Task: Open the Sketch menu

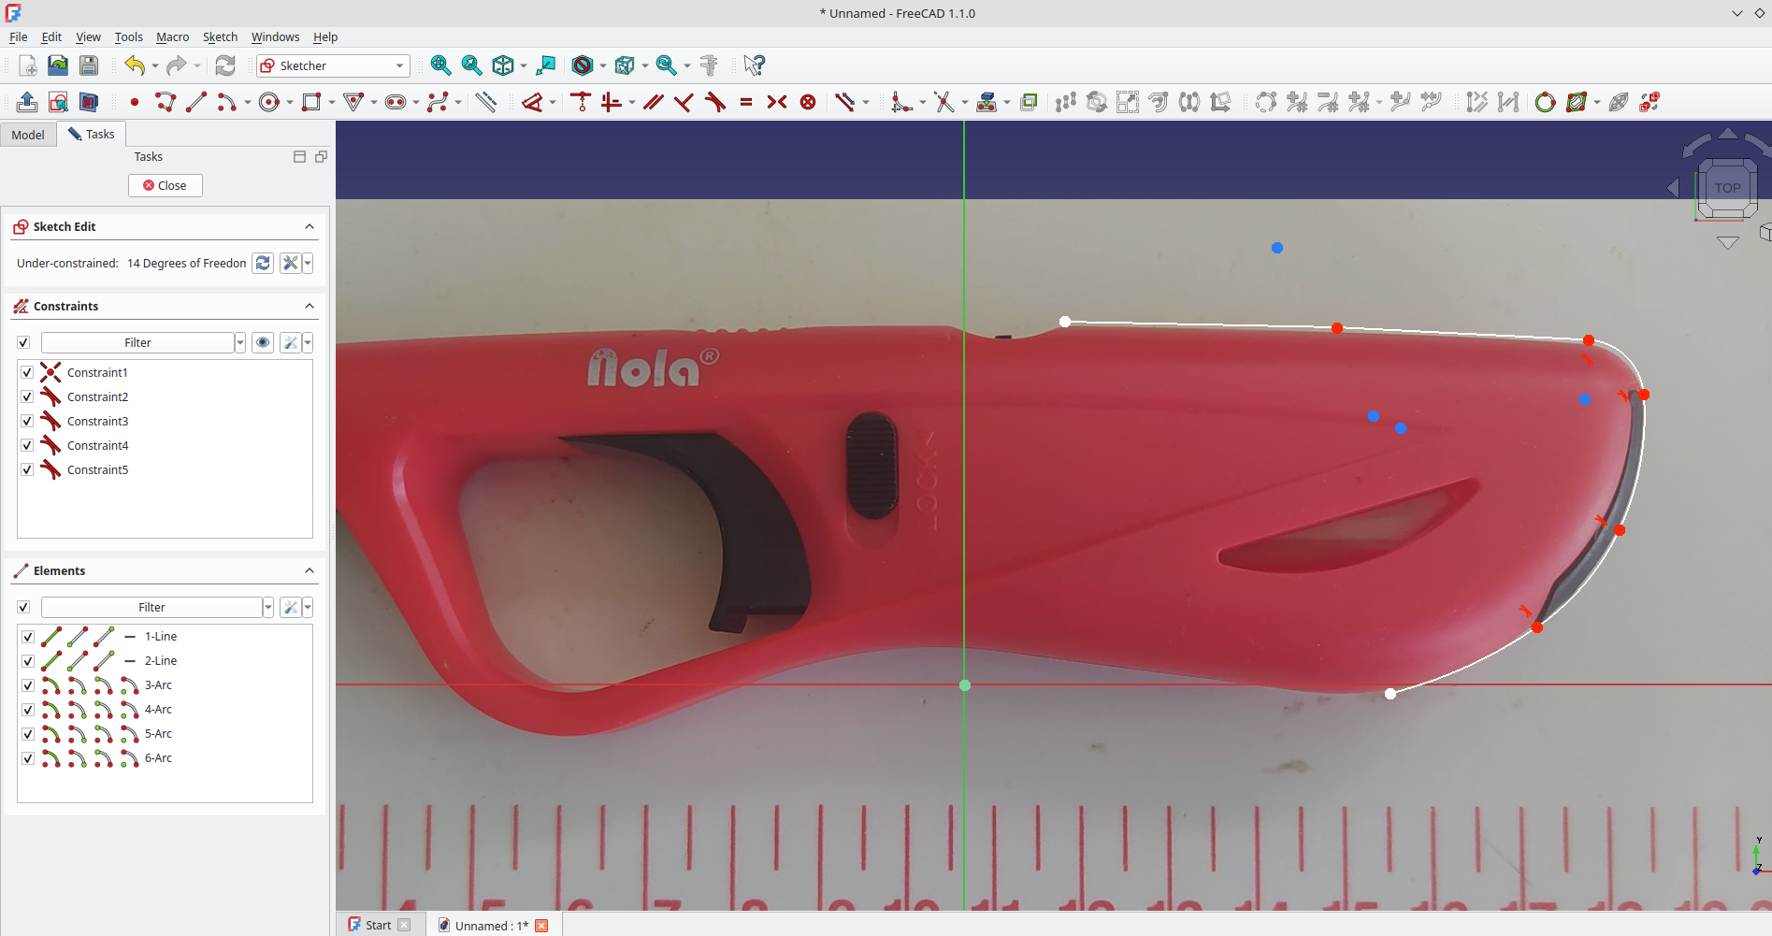Action: 220,37
